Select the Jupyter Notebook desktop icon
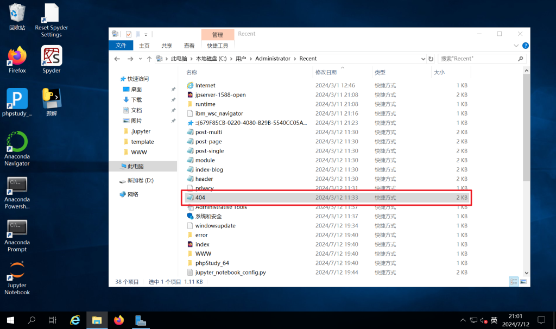Screen dimensions: 556x329 coord(17,271)
